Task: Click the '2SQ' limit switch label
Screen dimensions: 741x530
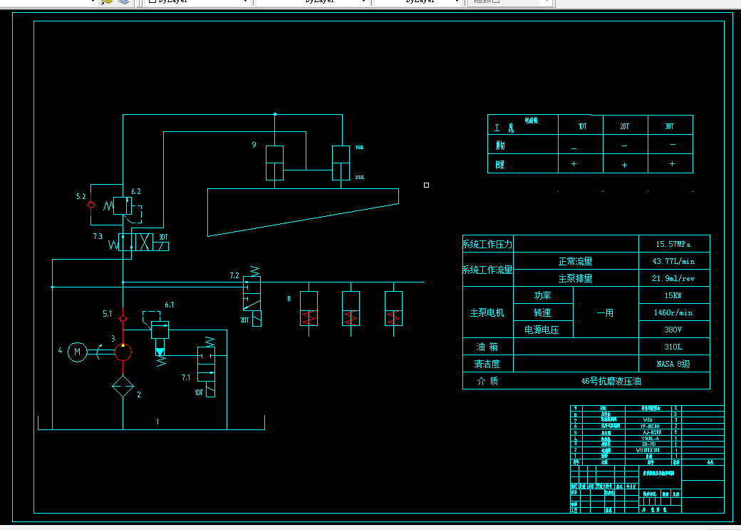Action: (x=360, y=178)
